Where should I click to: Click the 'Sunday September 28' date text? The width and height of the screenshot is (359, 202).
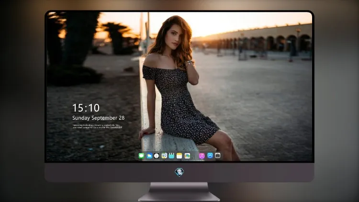(99, 118)
